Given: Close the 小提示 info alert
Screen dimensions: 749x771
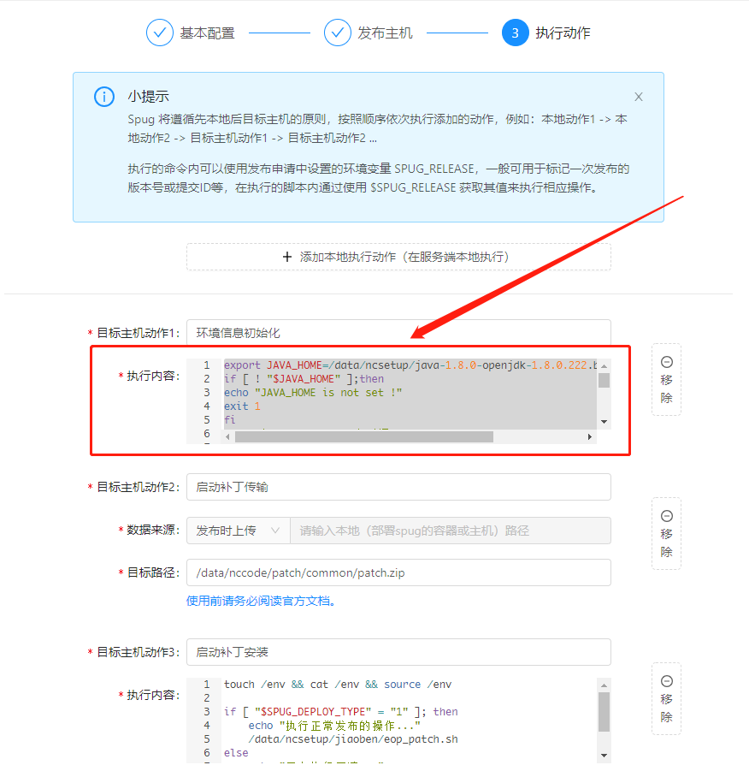Looking at the screenshot, I should [x=638, y=98].
